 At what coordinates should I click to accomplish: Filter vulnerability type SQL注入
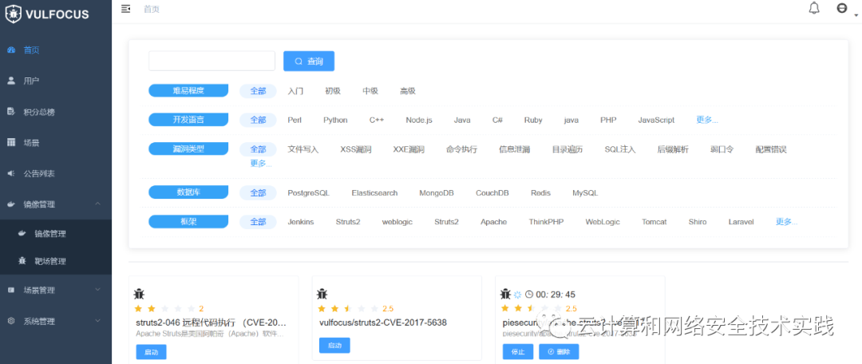pos(620,149)
